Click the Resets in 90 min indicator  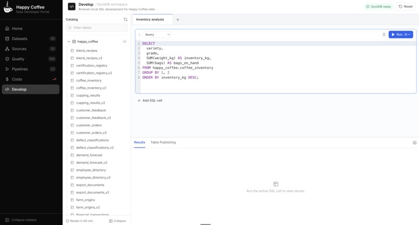80,221
